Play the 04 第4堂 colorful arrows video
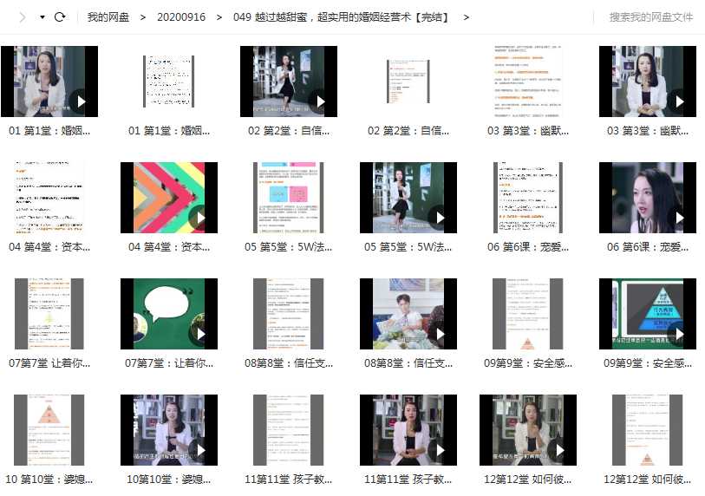Image resolution: width=705 pixels, height=496 pixels. click(x=169, y=197)
